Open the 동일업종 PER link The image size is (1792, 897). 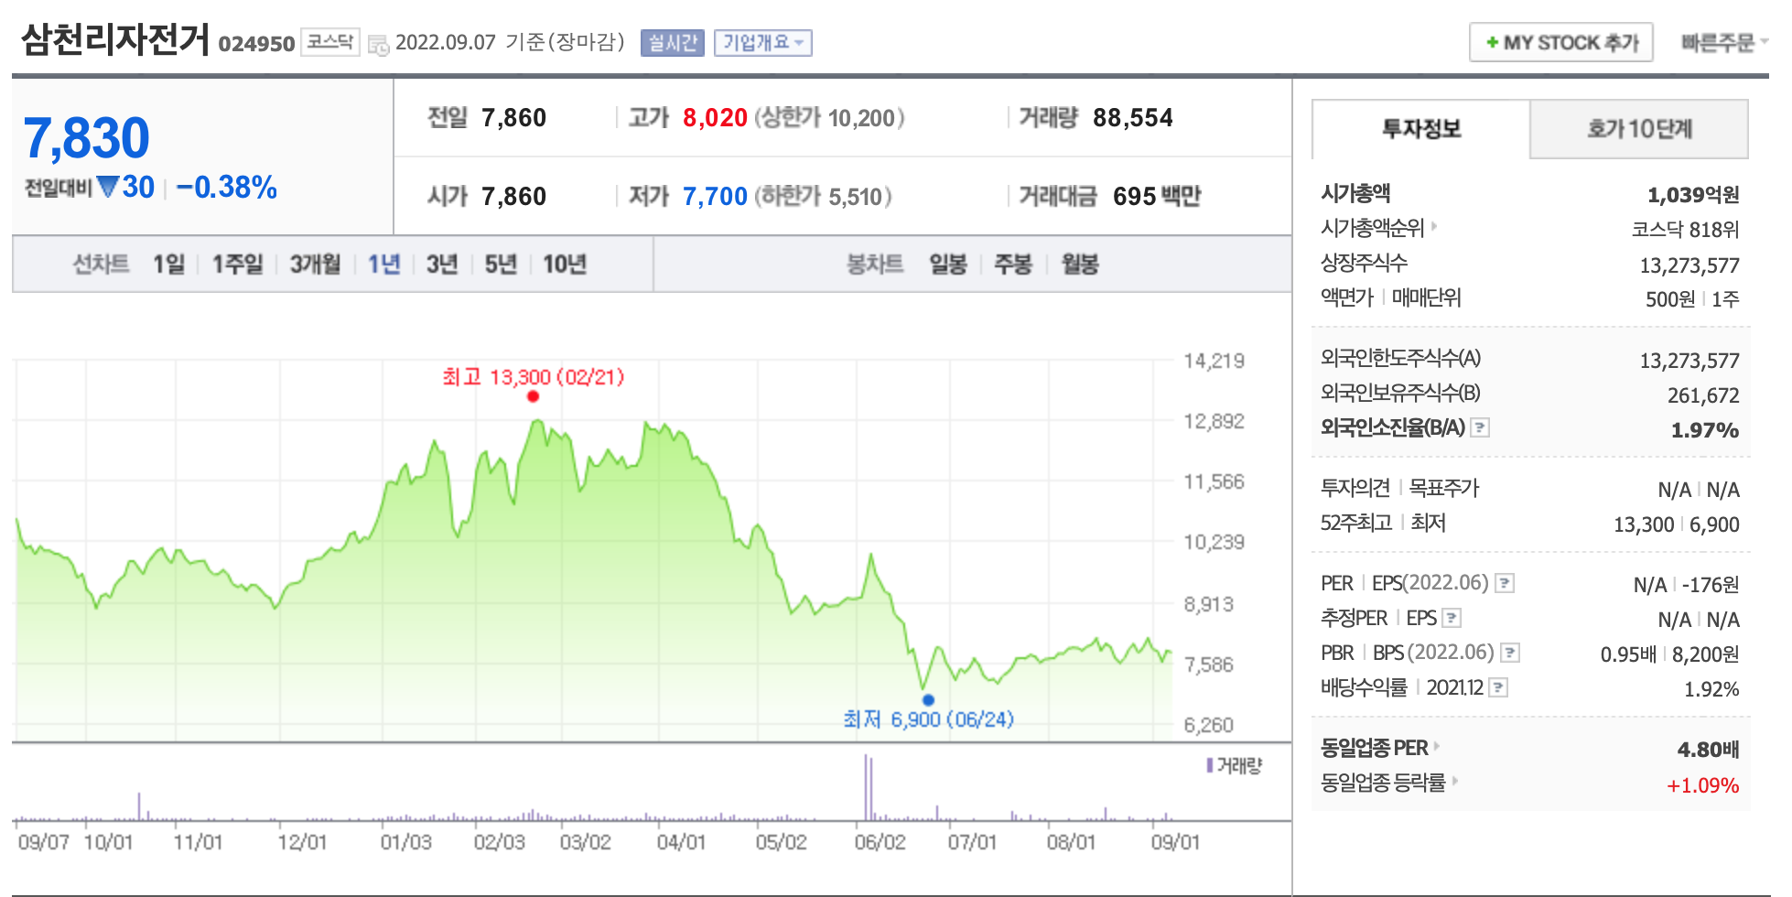point(1374,748)
